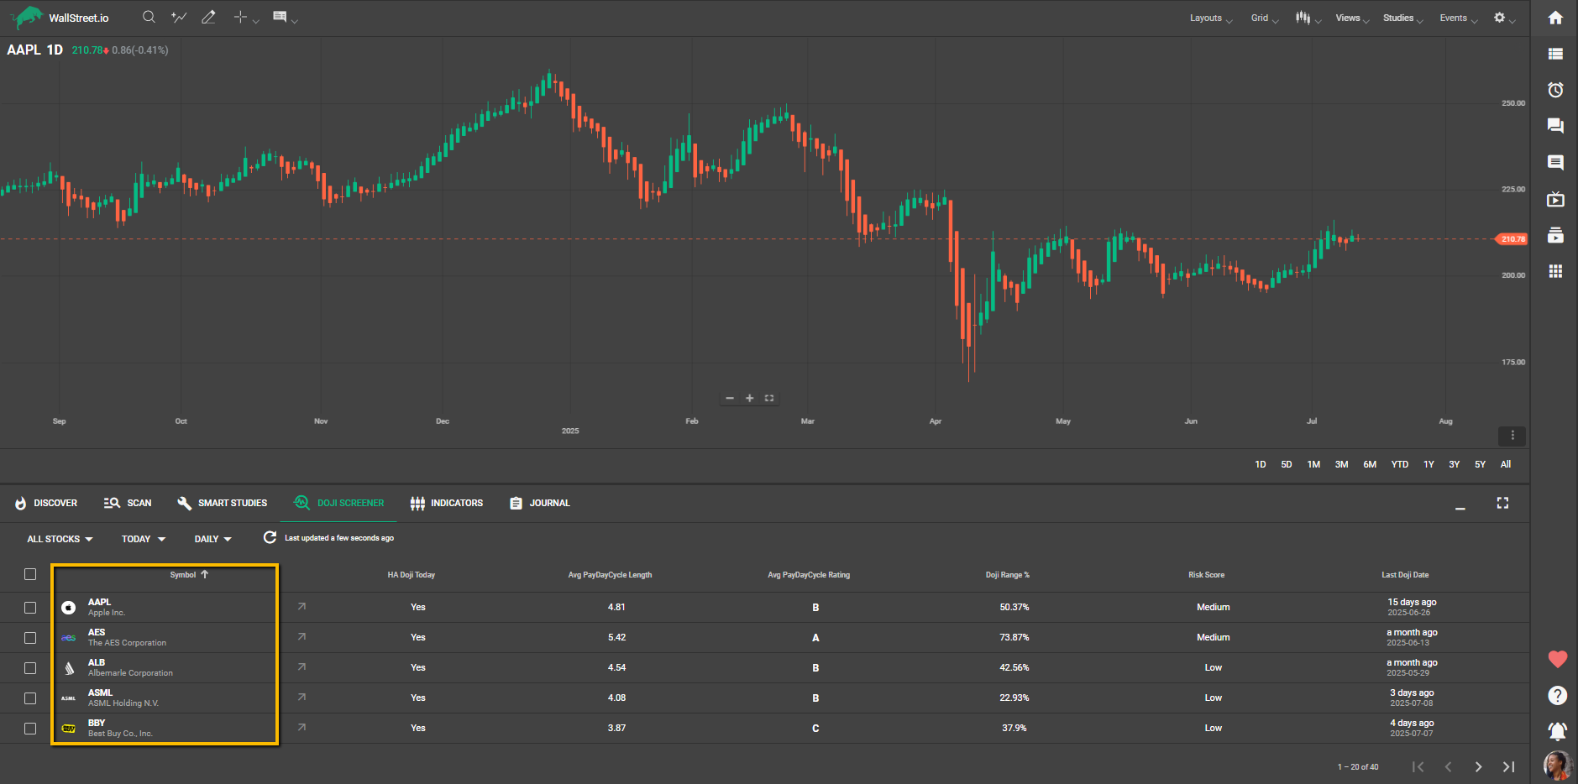Click the WallStreet.io logo
The image size is (1578, 784).
59,17
